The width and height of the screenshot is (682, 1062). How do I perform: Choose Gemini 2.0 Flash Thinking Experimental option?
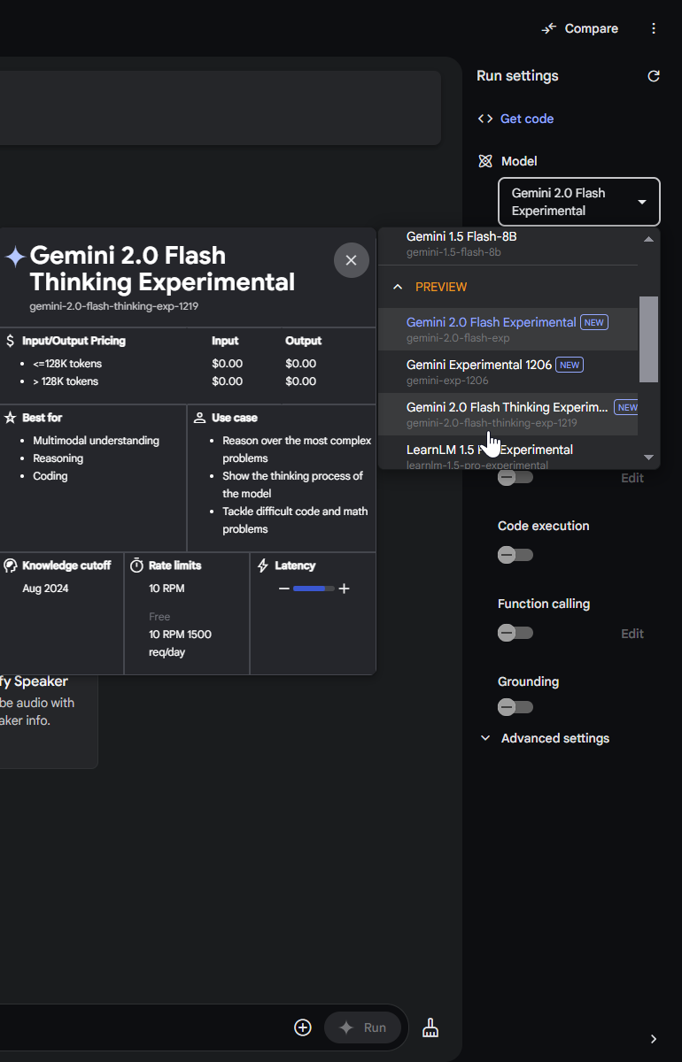pos(508,414)
